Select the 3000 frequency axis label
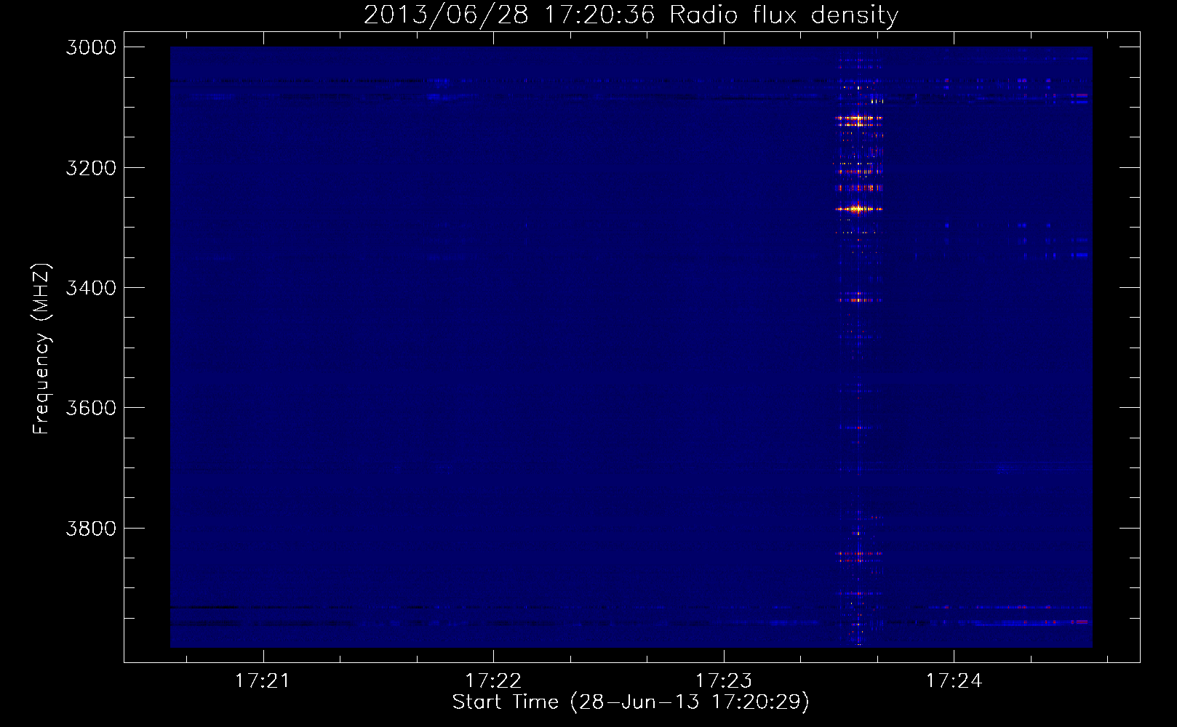Image resolution: width=1177 pixels, height=727 pixels. [91, 47]
